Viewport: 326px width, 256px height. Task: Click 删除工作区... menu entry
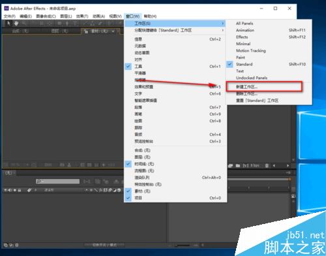click(269, 93)
